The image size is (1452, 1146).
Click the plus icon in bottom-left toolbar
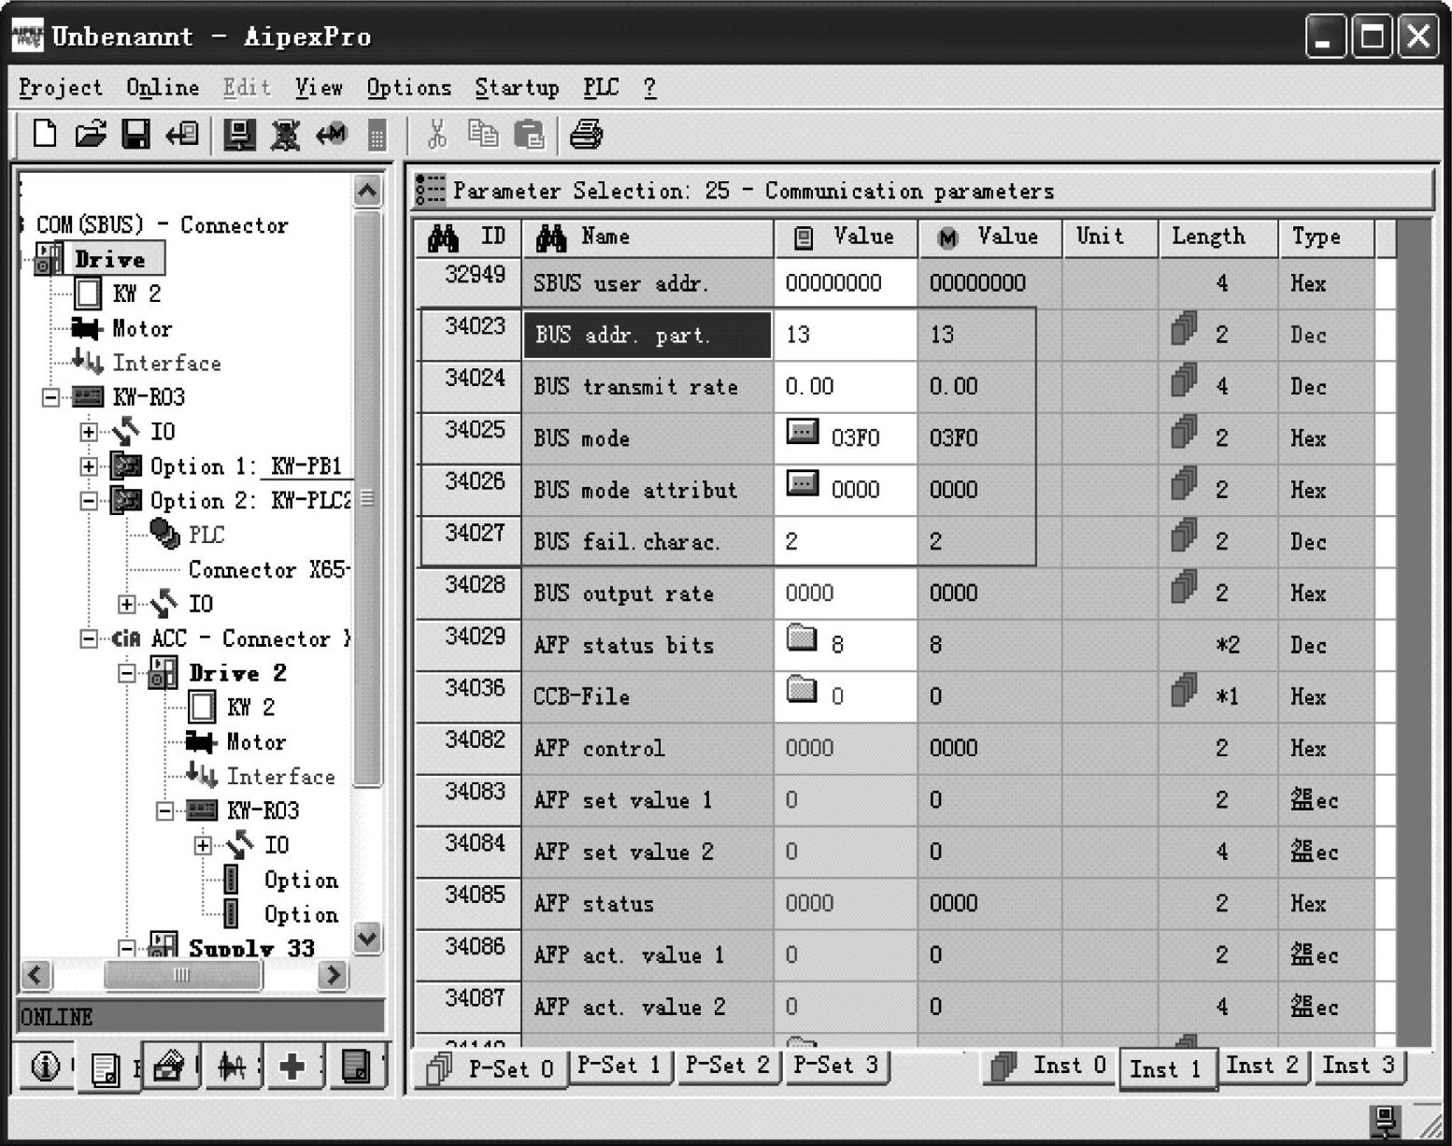(x=292, y=1066)
